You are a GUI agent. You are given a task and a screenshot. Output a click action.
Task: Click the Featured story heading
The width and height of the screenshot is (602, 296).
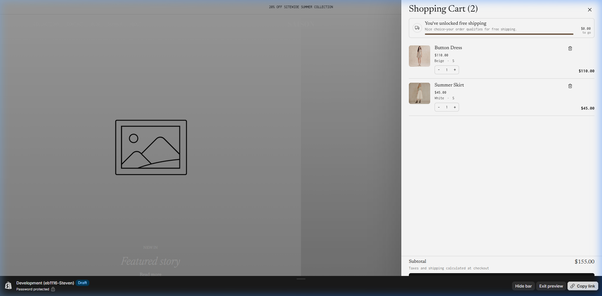(x=150, y=261)
